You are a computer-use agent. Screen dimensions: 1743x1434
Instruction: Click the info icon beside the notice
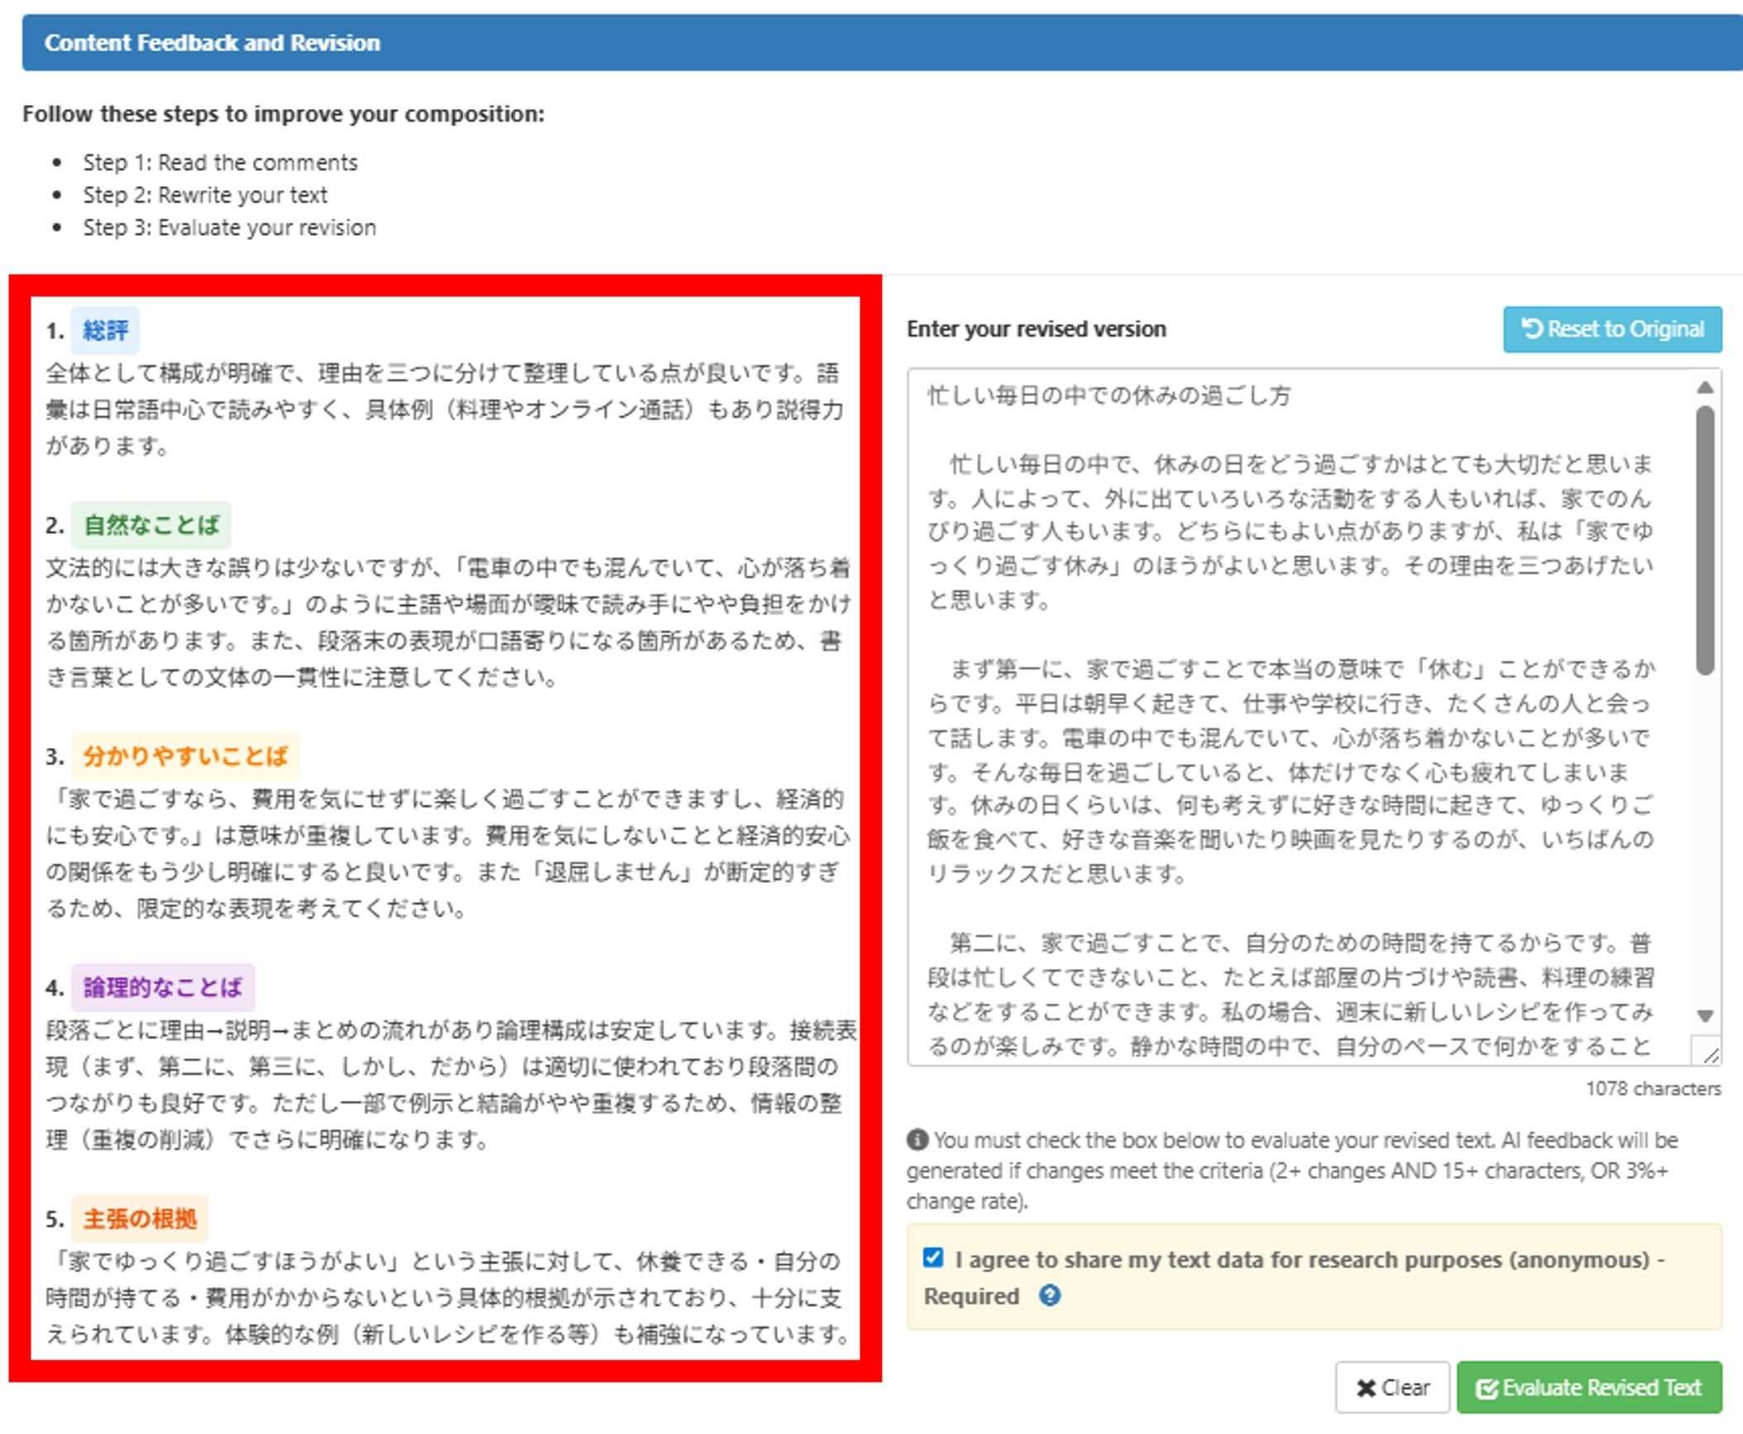point(917,1140)
